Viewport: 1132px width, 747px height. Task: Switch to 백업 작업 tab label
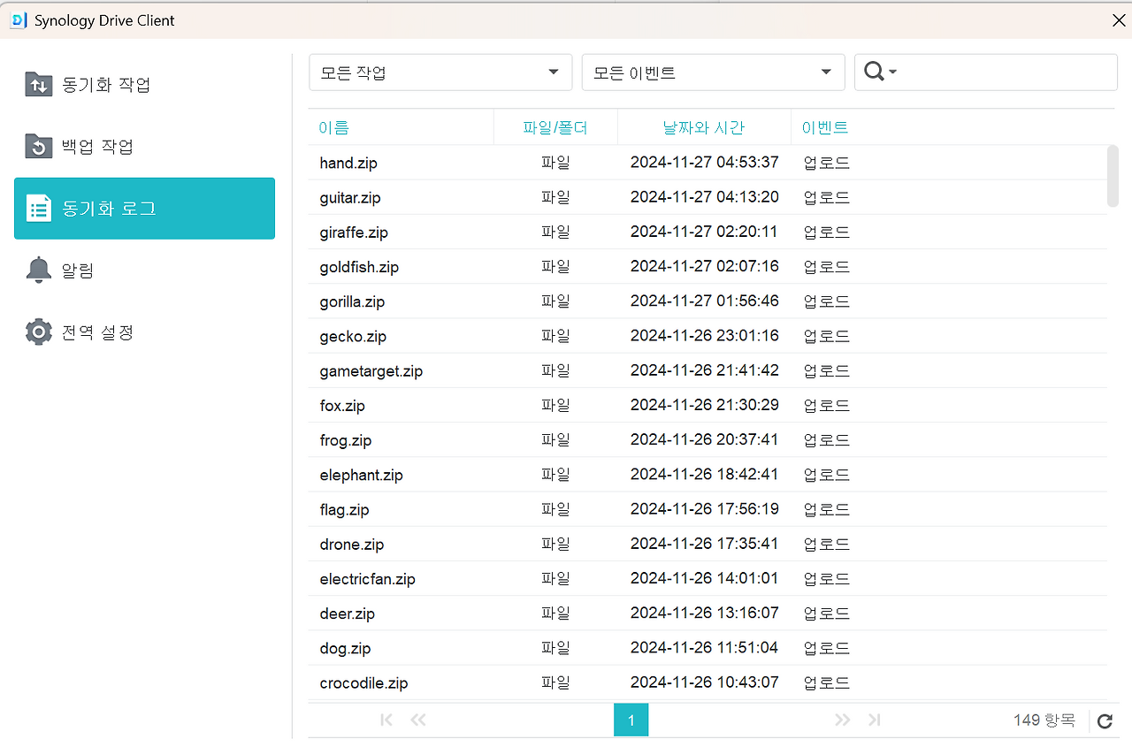97,147
